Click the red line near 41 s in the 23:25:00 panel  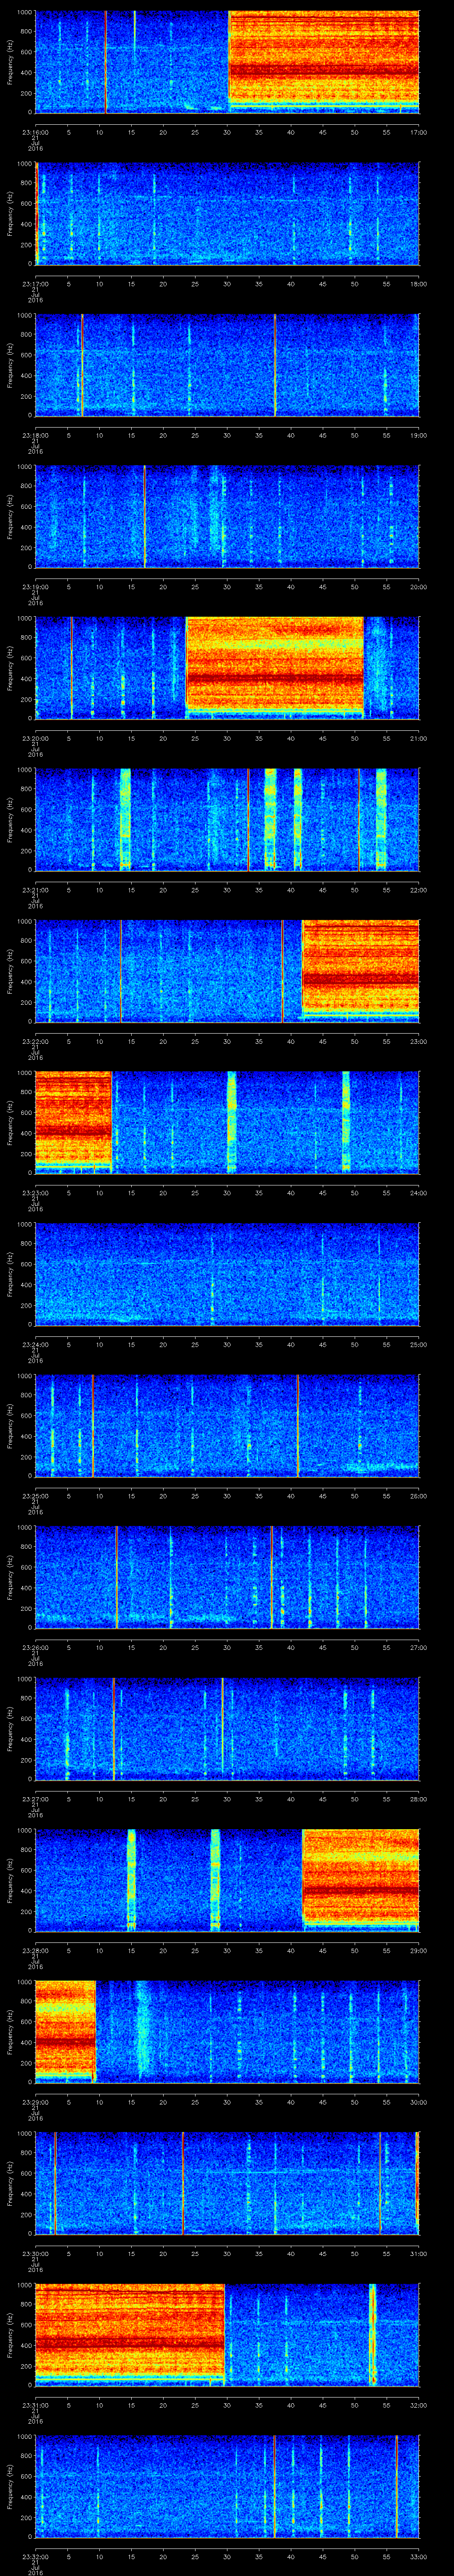[297, 1425]
